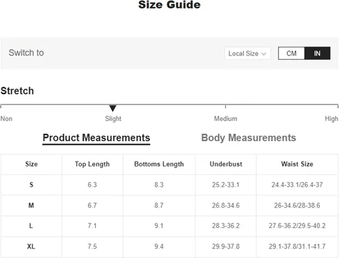Click the Slight stretch marker triangle
Screen dimensions: 339x258
pos(113,108)
